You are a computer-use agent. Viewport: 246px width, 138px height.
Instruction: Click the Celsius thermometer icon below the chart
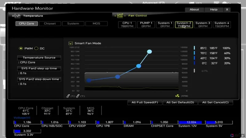(x=69, y=96)
